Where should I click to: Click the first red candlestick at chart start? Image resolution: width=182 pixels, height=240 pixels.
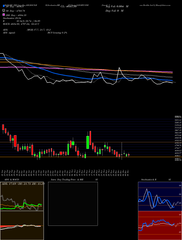(3, 127)
